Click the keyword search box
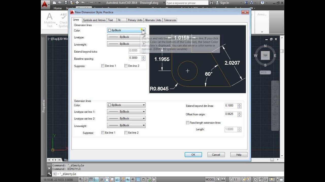Screen dimensions: 325x182 pos(187,3)
